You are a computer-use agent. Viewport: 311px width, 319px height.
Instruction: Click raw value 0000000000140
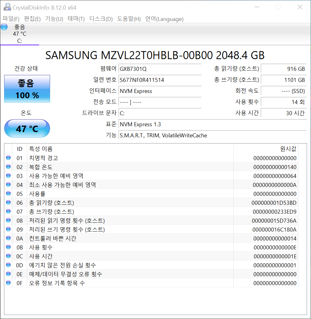click(x=275, y=167)
